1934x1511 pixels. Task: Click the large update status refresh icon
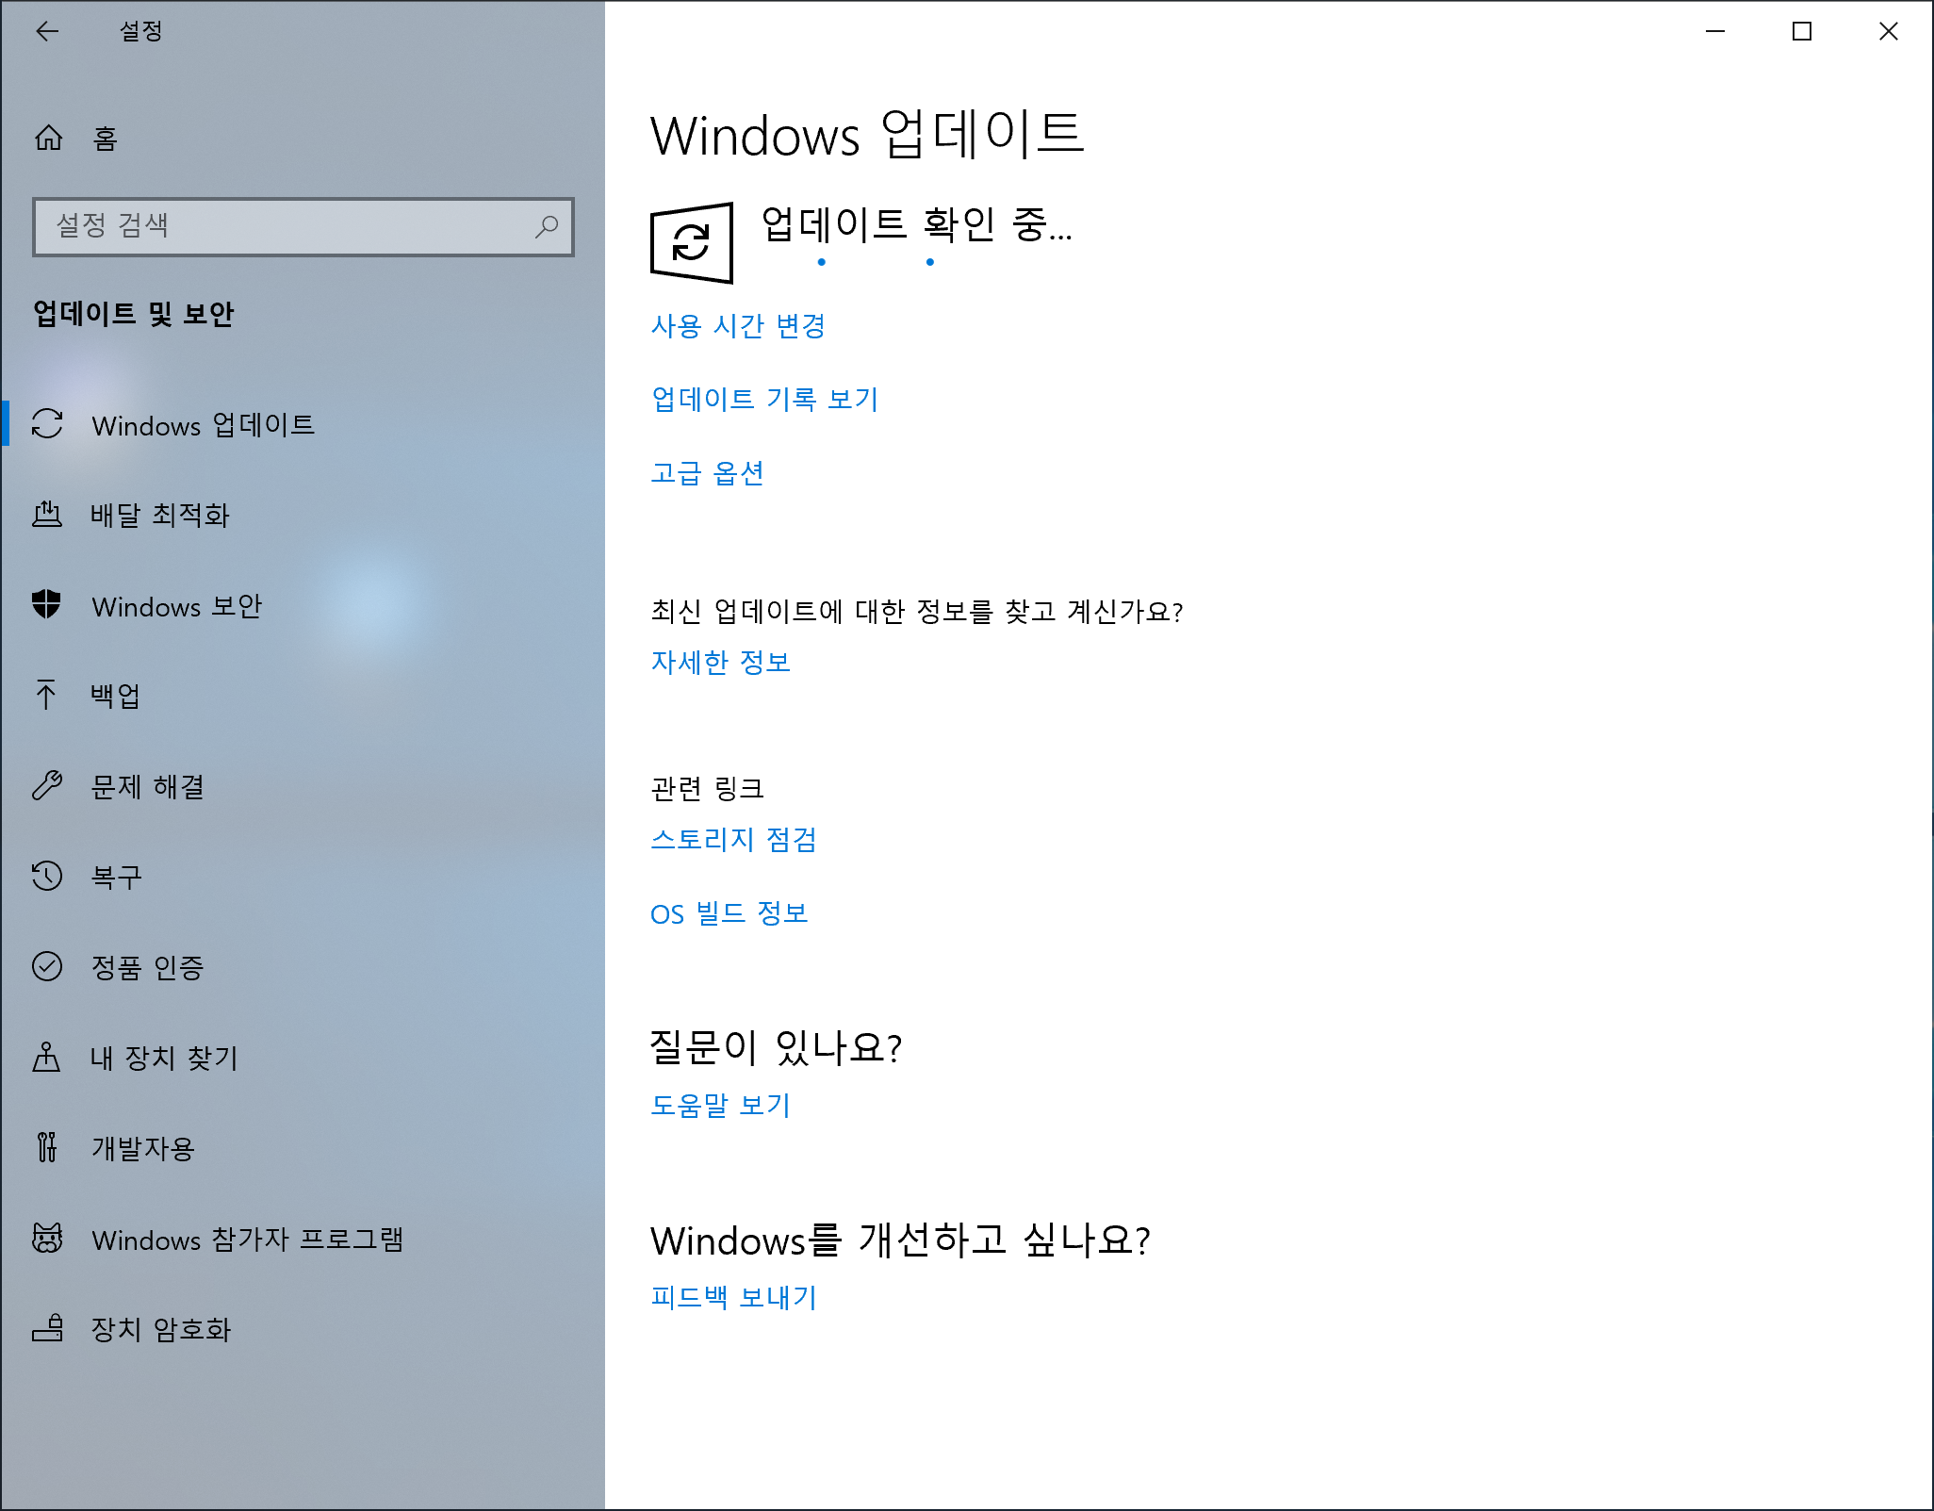point(692,242)
